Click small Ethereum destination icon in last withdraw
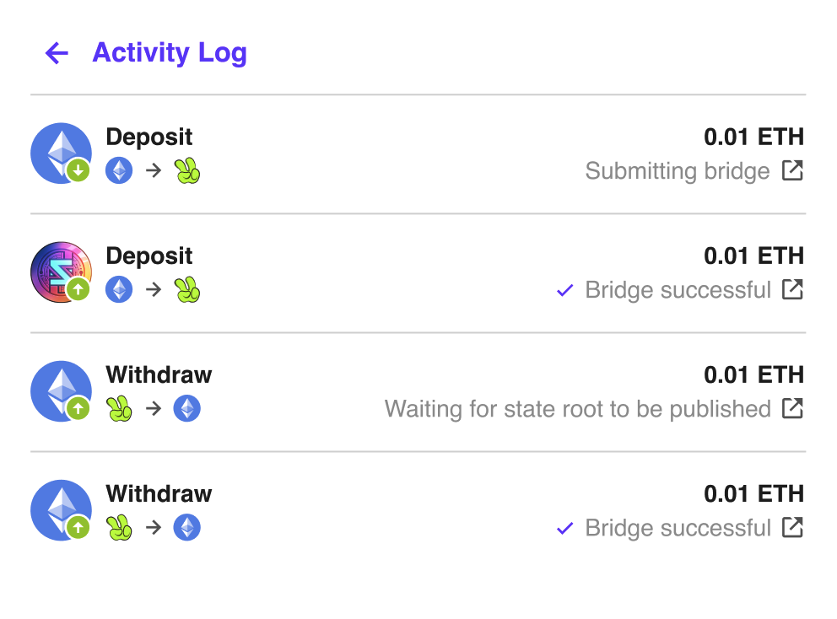837x619 pixels. tap(187, 528)
